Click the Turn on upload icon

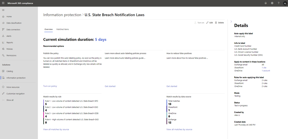pyautogui.click(x=195, y=22)
